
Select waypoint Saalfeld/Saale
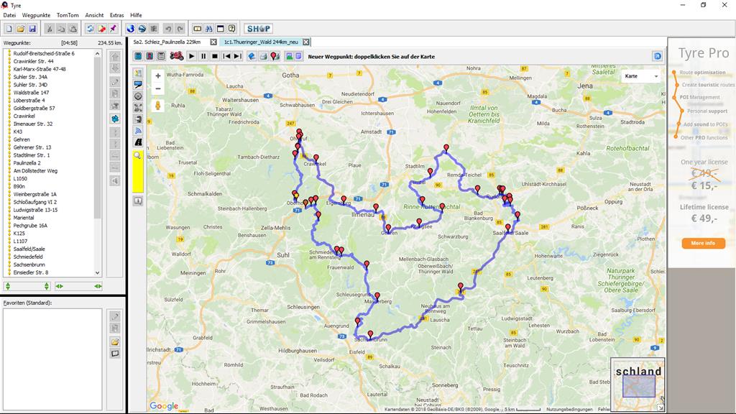[x=29, y=249]
